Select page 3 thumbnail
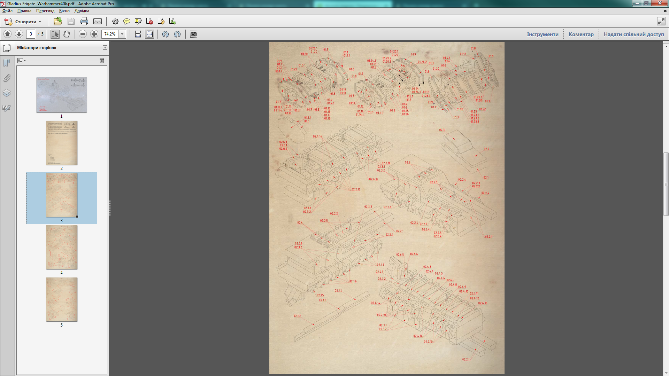 point(62,195)
